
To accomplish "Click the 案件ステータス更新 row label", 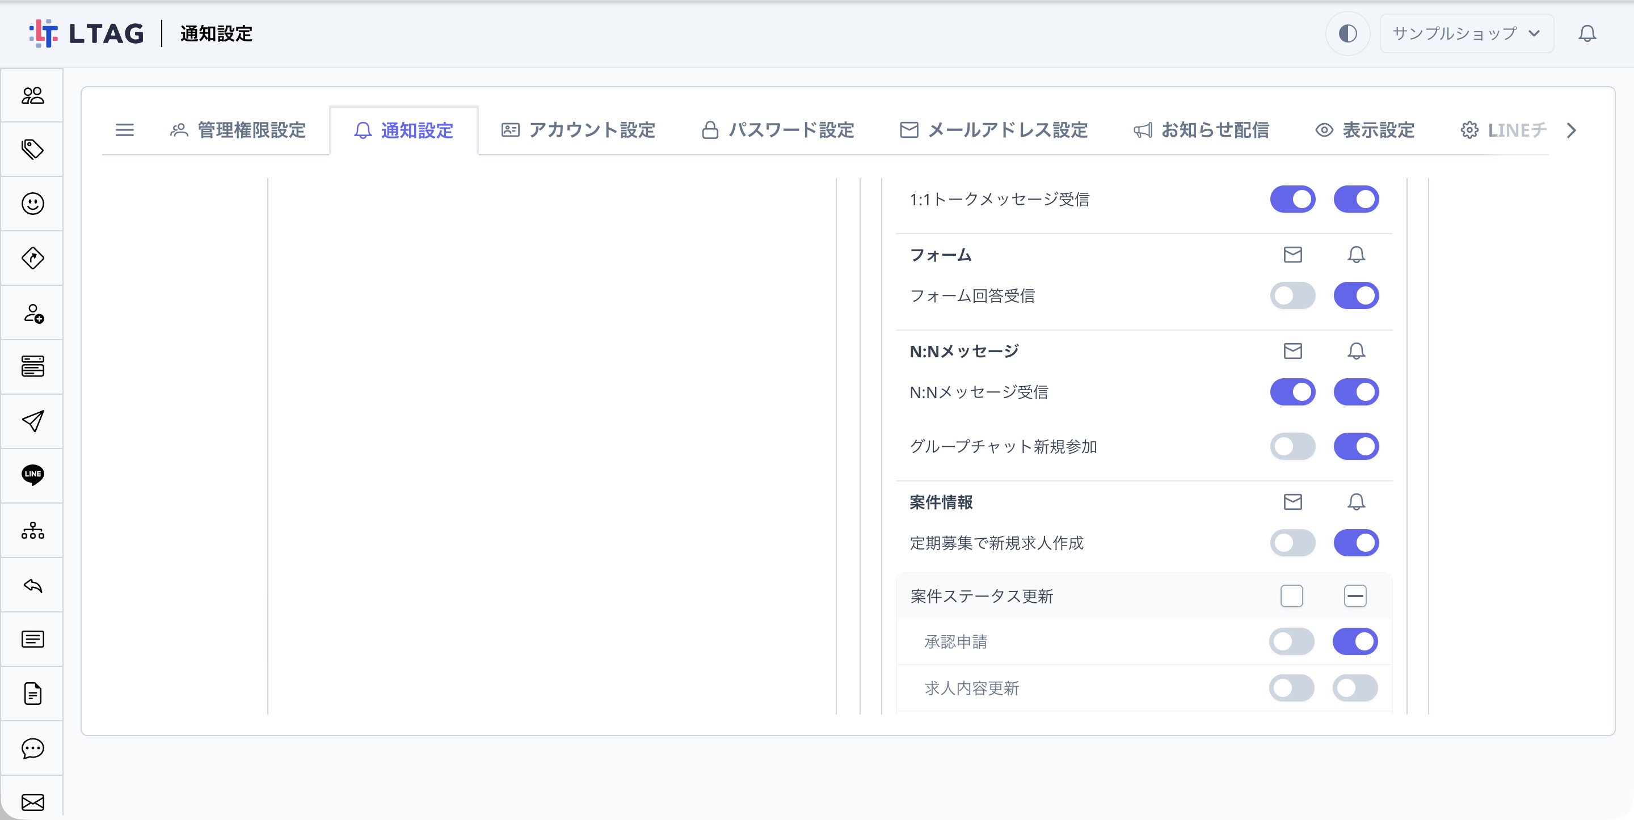I will click(x=982, y=596).
